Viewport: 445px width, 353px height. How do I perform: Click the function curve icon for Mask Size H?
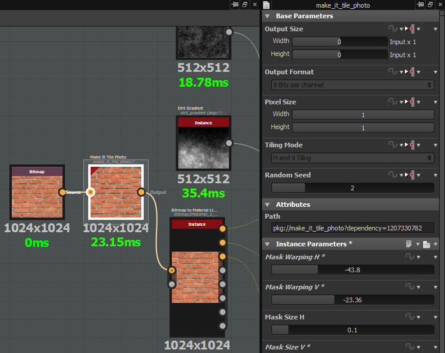[410, 317]
